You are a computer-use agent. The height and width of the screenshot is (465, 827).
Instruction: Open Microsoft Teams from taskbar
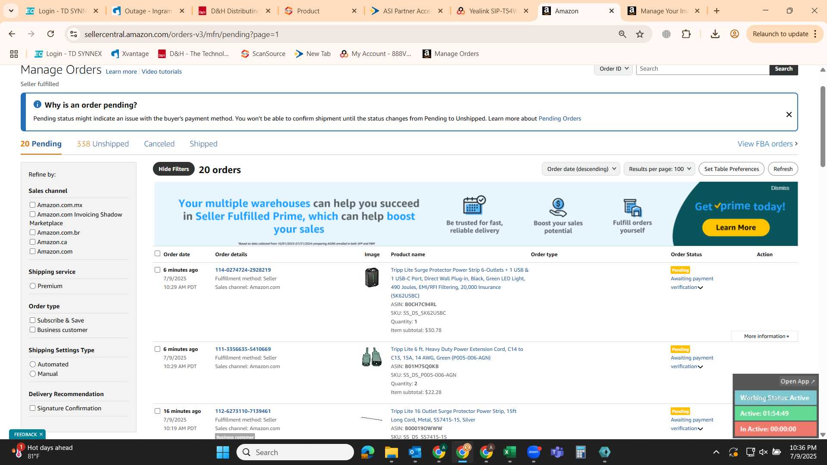click(x=557, y=452)
